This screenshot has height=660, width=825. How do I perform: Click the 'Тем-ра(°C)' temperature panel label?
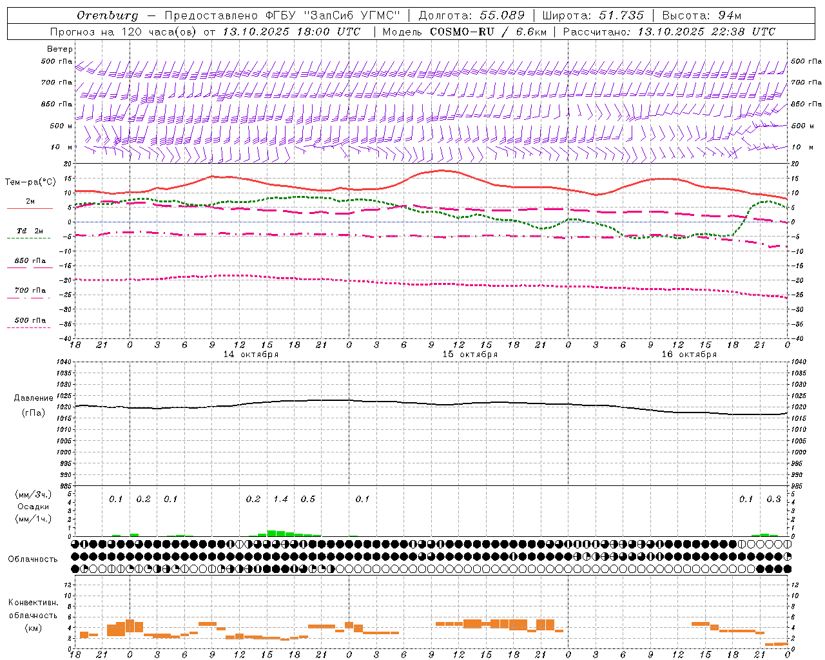point(30,182)
